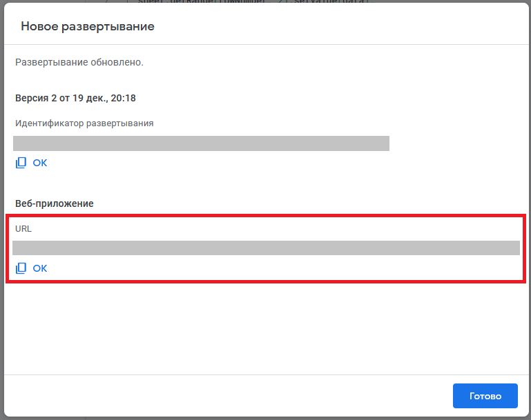Click the word Версия in version heading
Screen dimensions: 531x420
point(32,98)
